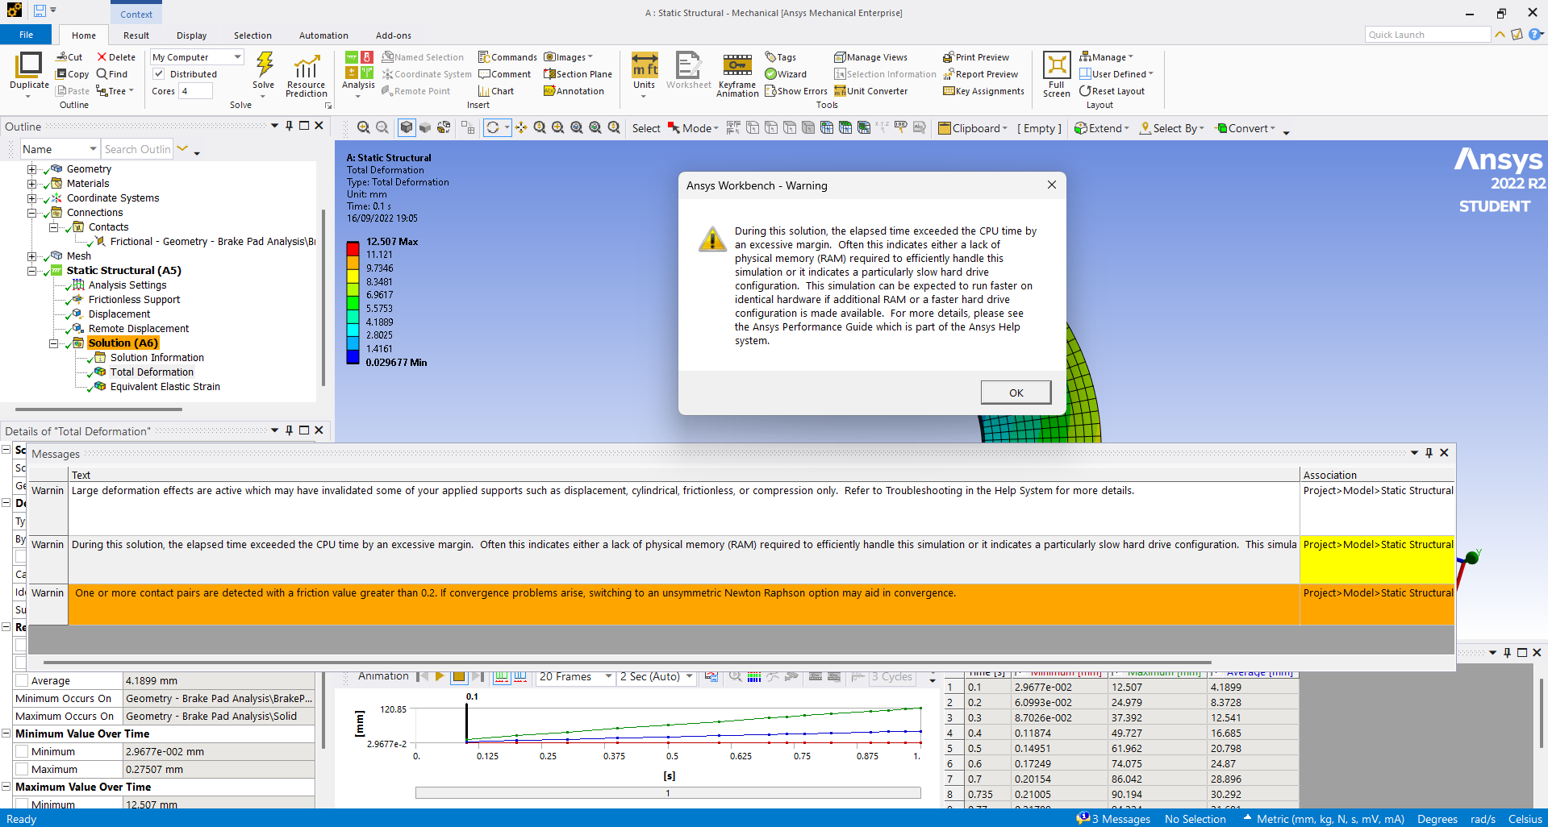Insert an Annotation

coord(574,91)
